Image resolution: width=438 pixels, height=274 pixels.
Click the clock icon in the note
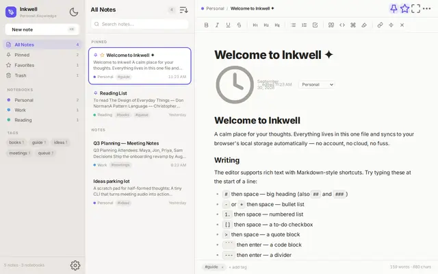[235, 85]
